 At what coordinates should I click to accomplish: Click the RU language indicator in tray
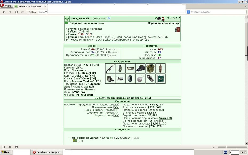tap(225, 152)
